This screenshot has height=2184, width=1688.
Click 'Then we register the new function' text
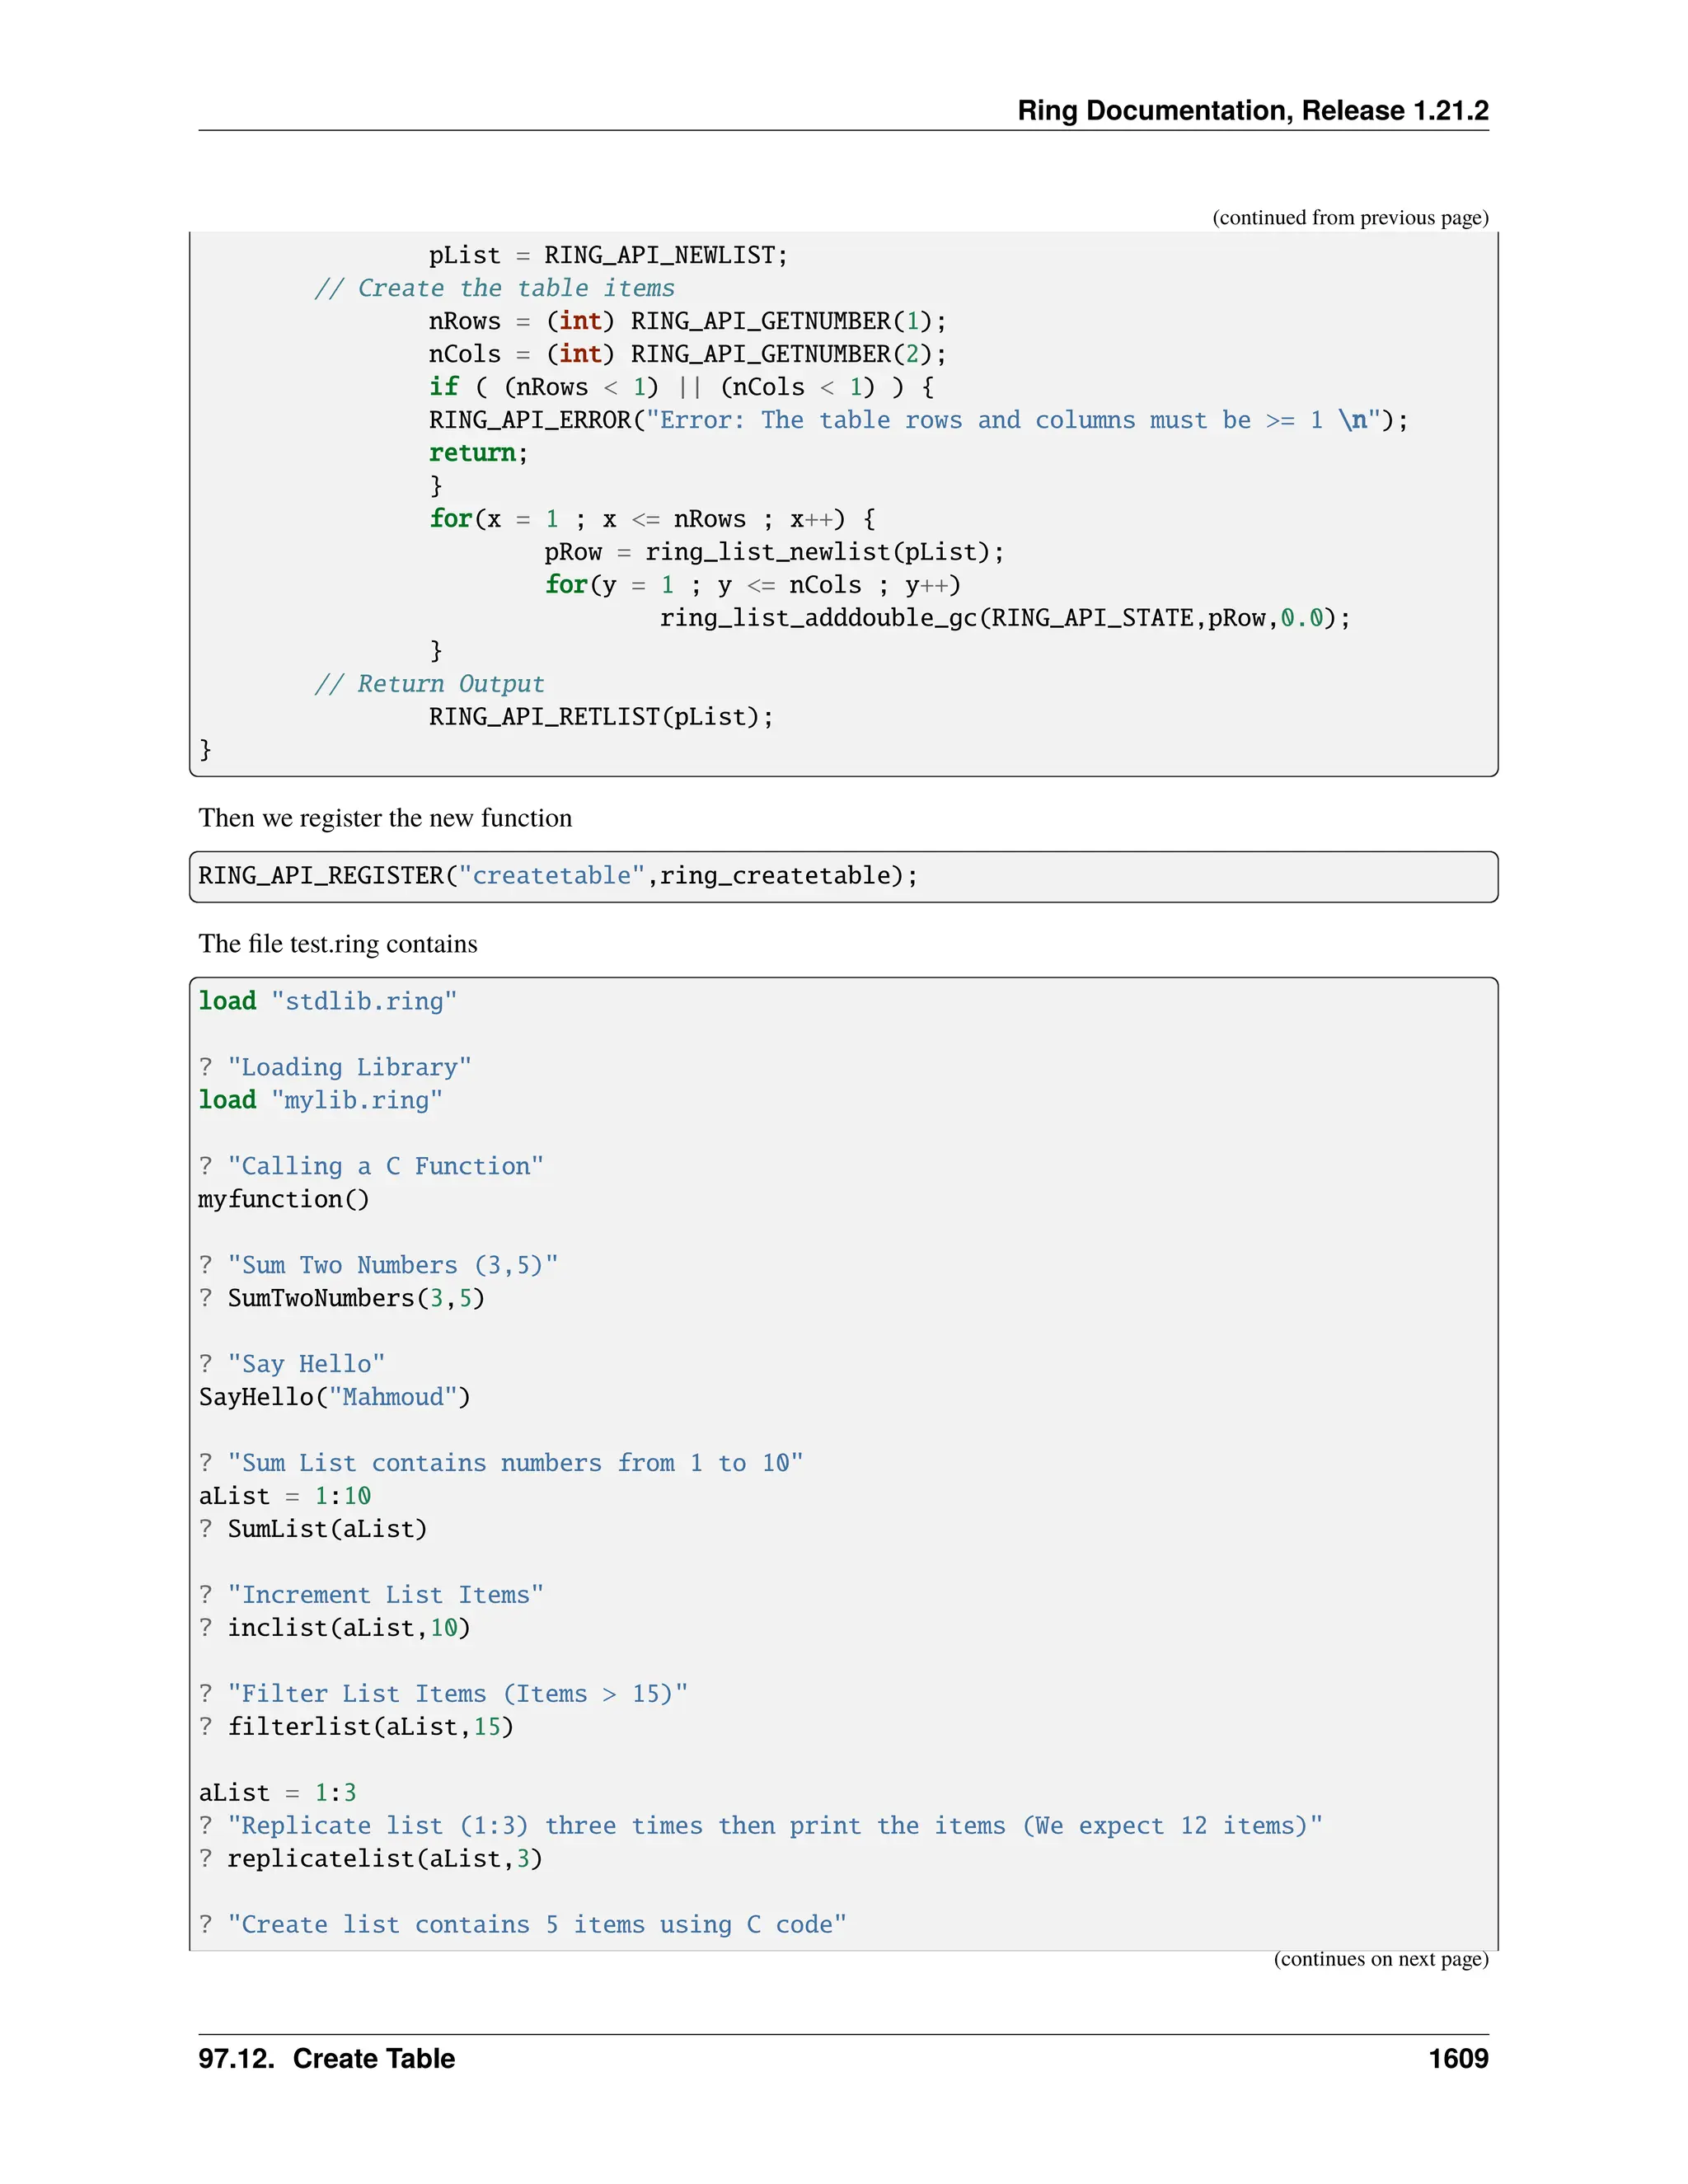385,818
